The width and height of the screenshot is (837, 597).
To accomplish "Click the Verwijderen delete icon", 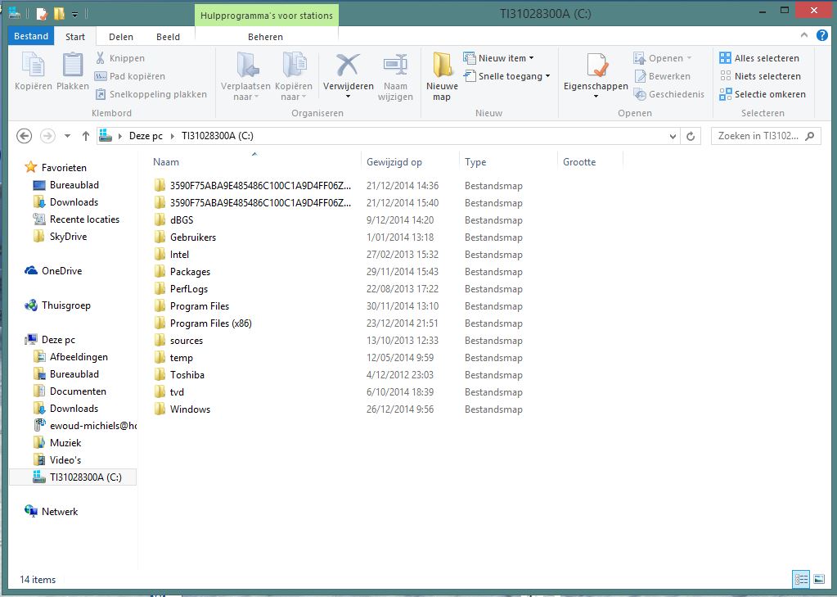I will 348,65.
